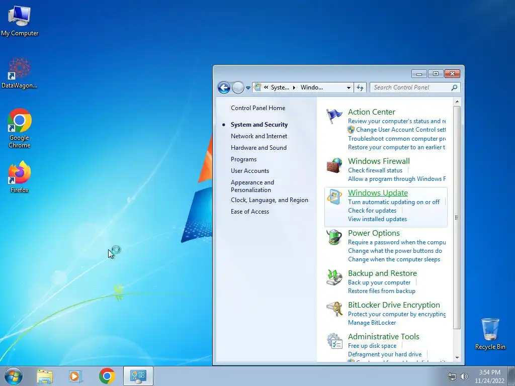This screenshot has width=515, height=386.
Task: Open the Action Center heading link
Action: click(372, 112)
